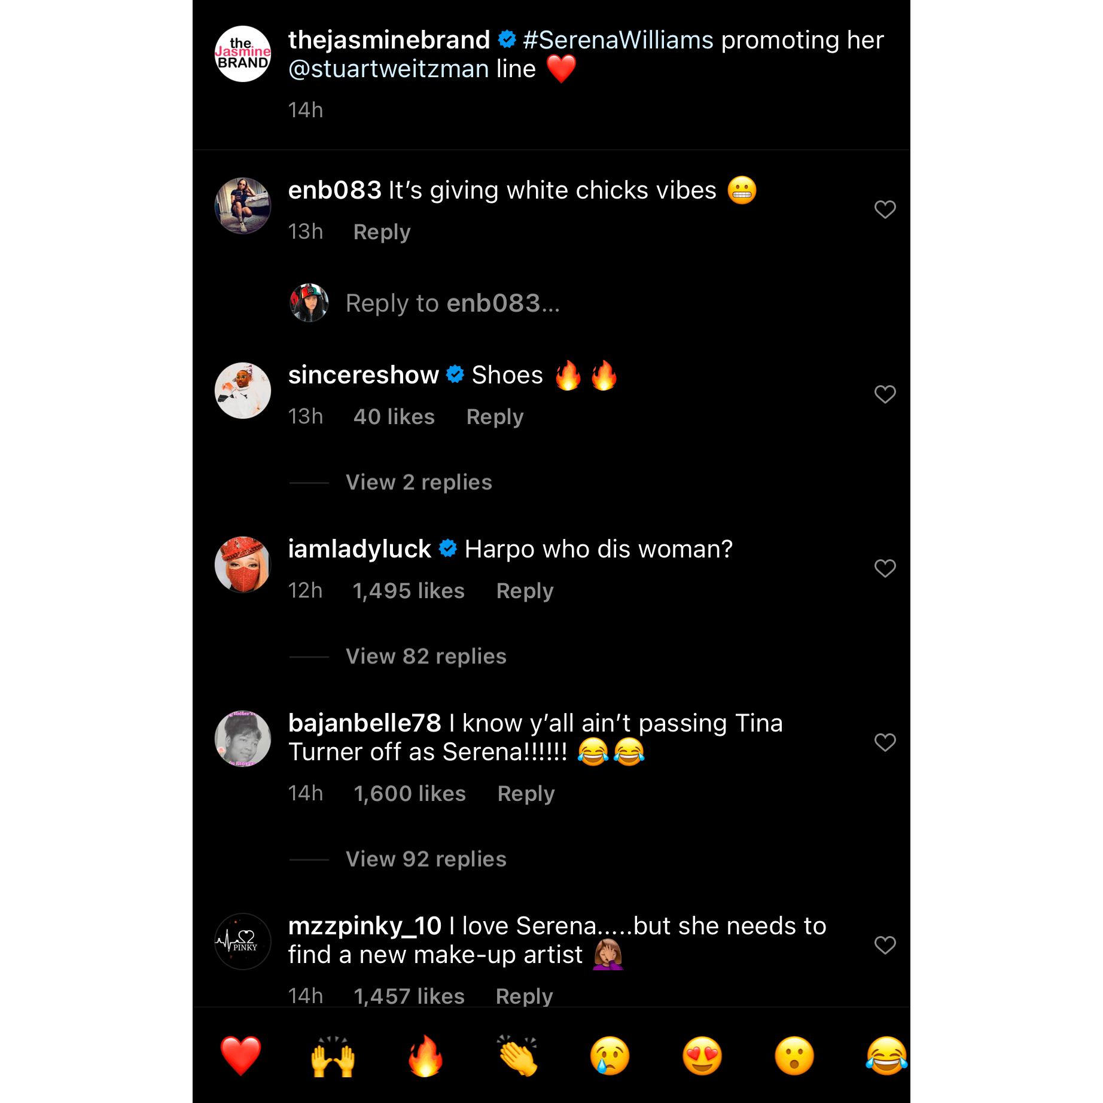
Task: Open the #SerenaWilliams hashtag link
Action: [x=618, y=40]
